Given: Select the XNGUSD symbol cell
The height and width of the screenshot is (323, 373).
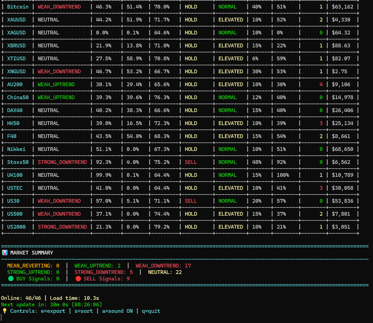Looking at the screenshot, I should [x=16, y=72].
